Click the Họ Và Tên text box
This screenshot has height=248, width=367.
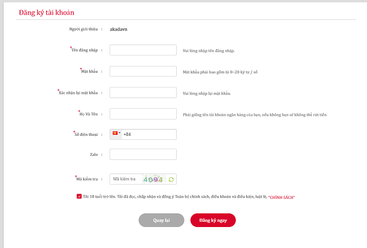pyautogui.click(x=143, y=114)
